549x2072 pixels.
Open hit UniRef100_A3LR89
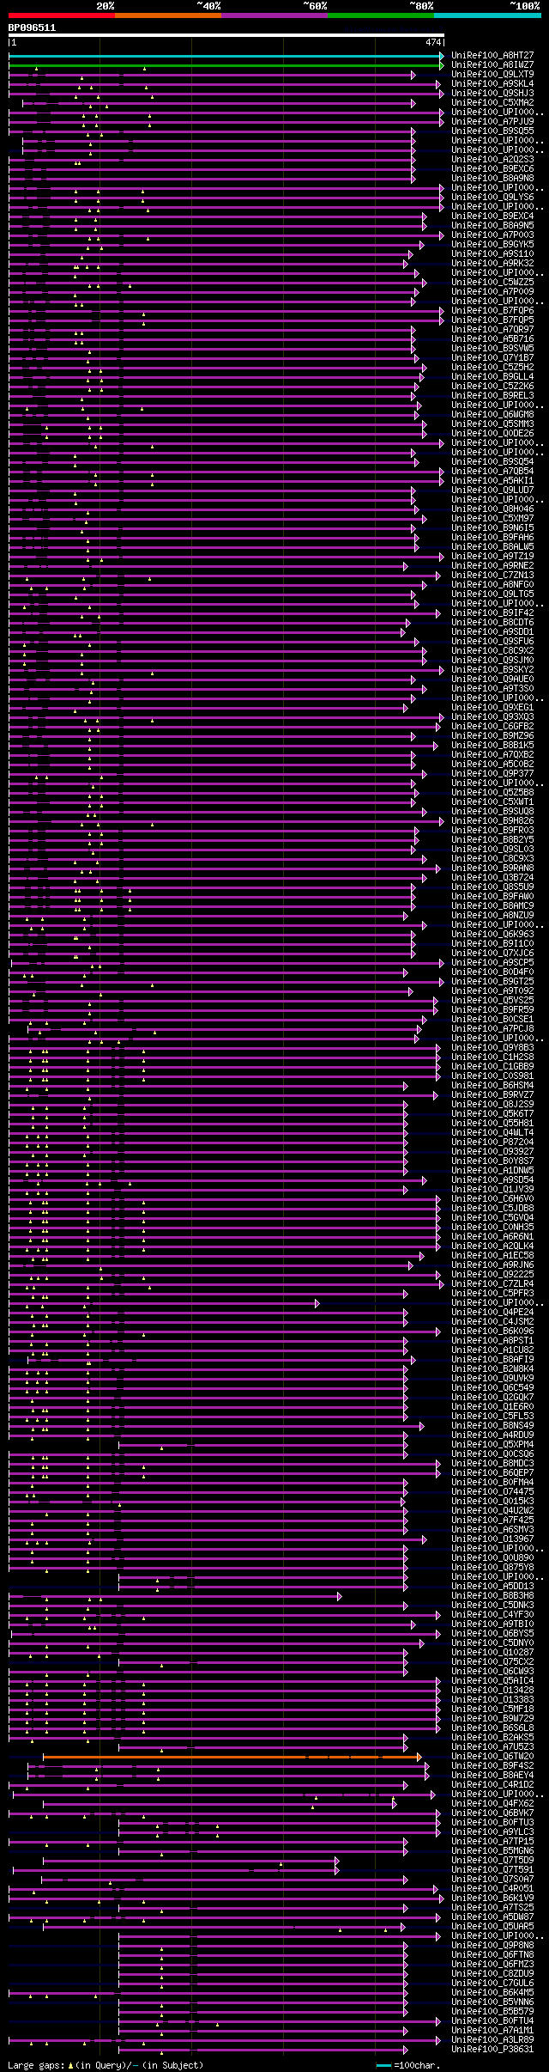(x=492, y=2041)
